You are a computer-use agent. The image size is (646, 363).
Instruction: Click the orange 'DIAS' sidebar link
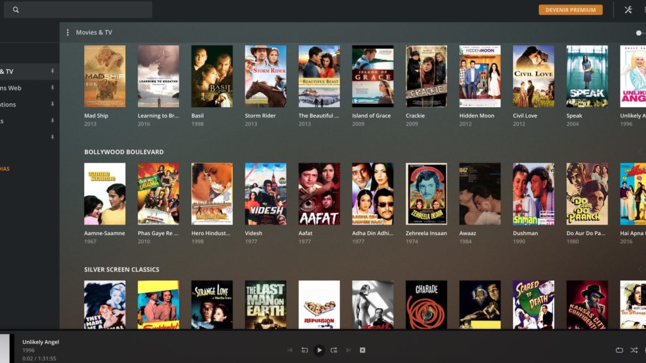(x=5, y=168)
